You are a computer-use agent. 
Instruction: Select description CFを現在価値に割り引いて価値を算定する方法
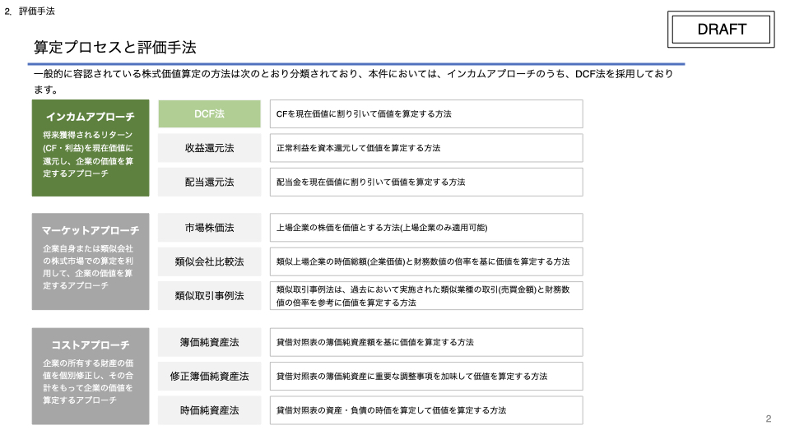tap(426, 113)
